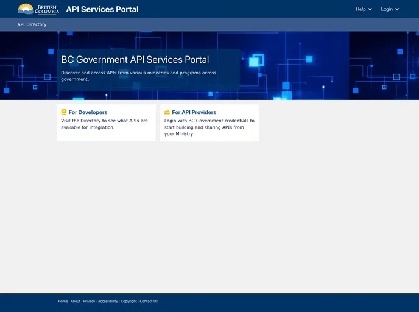Click 'Visit the Directory to see' card text

[x=104, y=124]
